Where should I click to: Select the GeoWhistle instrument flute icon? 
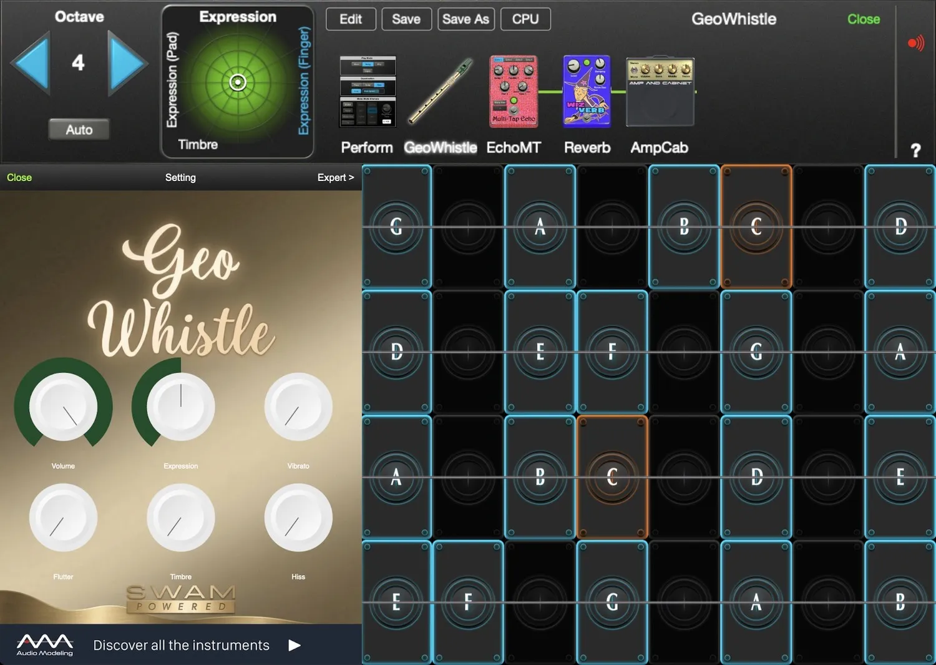click(441, 91)
